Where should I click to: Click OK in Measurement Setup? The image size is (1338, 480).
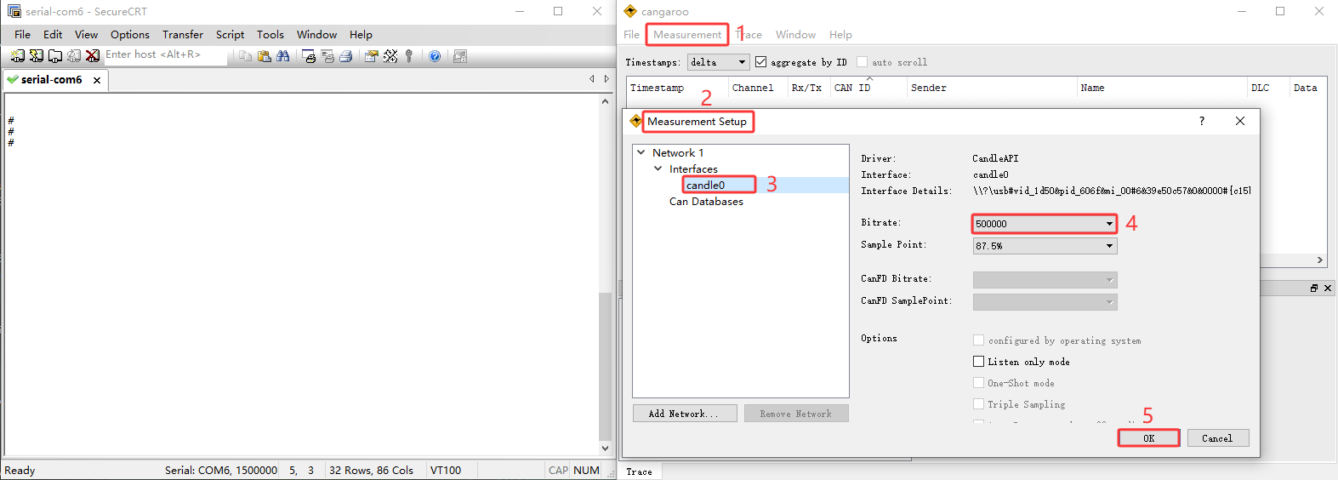click(1149, 438)
